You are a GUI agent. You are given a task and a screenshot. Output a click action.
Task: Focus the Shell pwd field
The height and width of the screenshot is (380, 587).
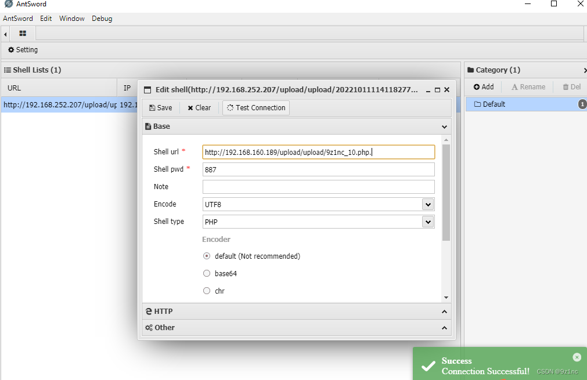tap(319, 169)
